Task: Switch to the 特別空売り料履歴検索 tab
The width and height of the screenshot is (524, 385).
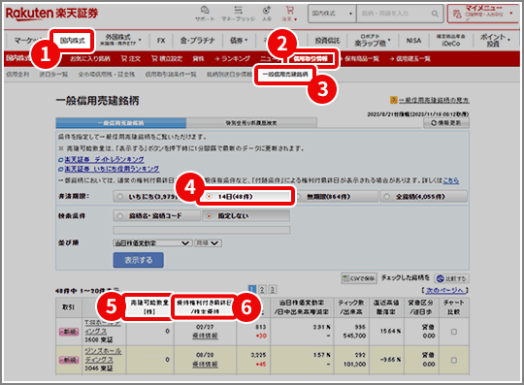Action: [251, 123]
